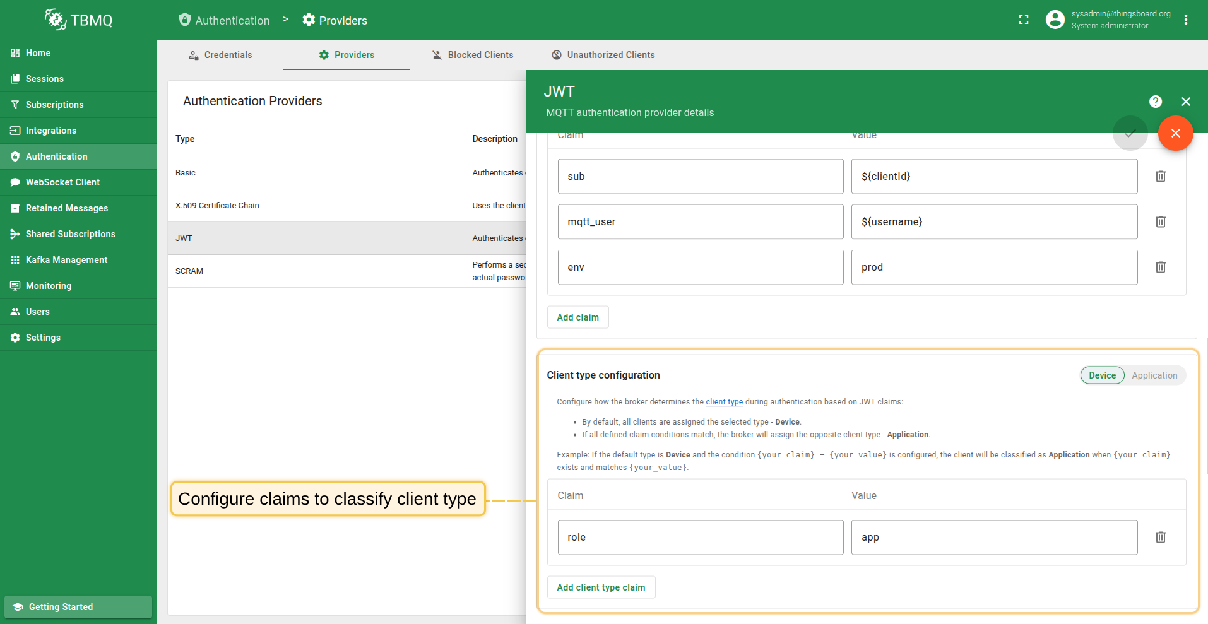Viewport: 1208px width, 624px height.
Task: Delete the mqtt_user claim row
Action: (x=1160, y=222)
